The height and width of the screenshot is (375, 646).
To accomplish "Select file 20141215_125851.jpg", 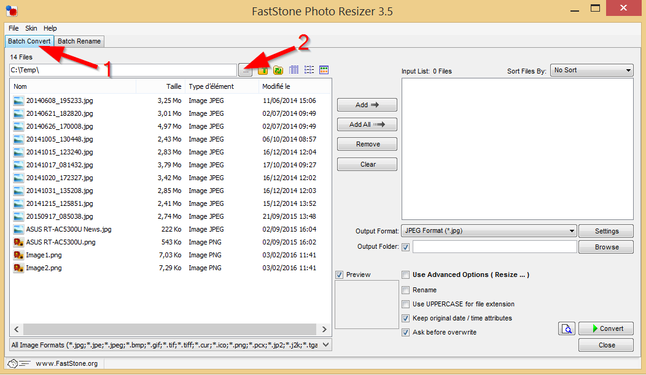I will click(60, 203).
